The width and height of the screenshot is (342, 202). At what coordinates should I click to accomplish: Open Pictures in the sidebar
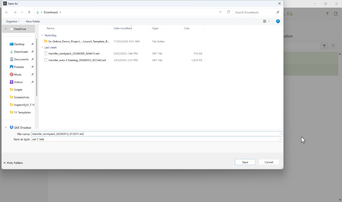(x=19, y=67)
